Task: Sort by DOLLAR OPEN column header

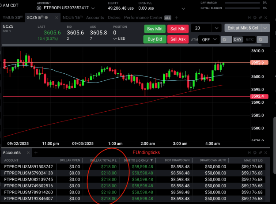Action: 70,160
